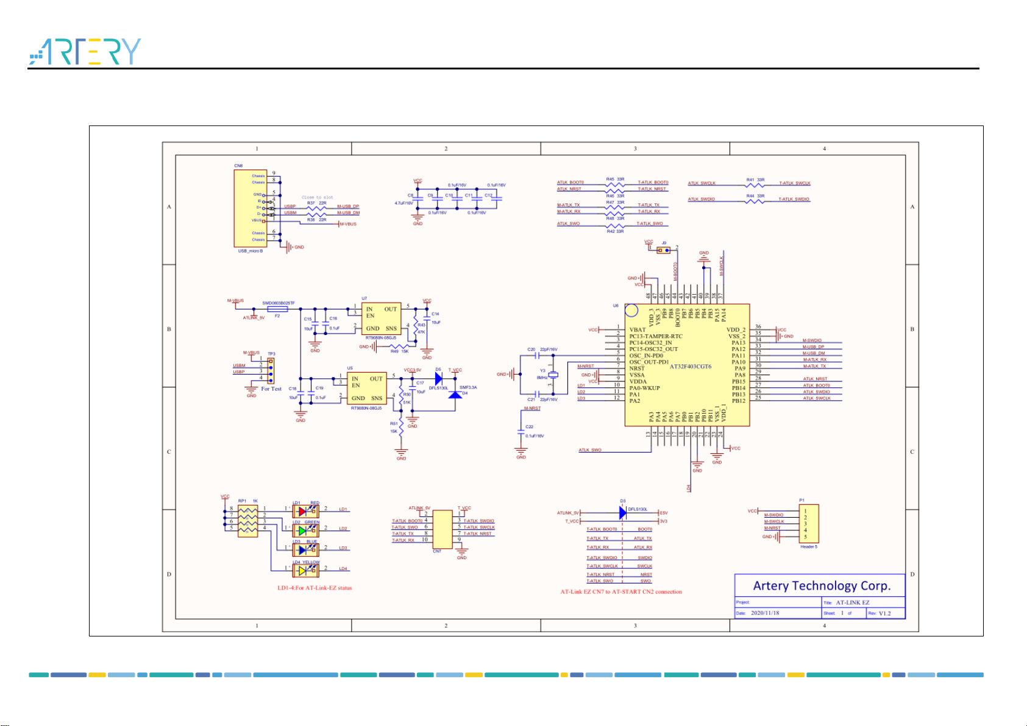Click the 'Close to slot' annotation

[318, 197]
